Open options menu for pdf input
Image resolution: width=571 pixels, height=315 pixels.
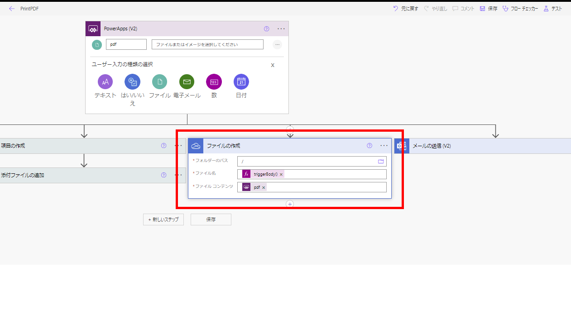pyautogui.click(x=278, y=44)
